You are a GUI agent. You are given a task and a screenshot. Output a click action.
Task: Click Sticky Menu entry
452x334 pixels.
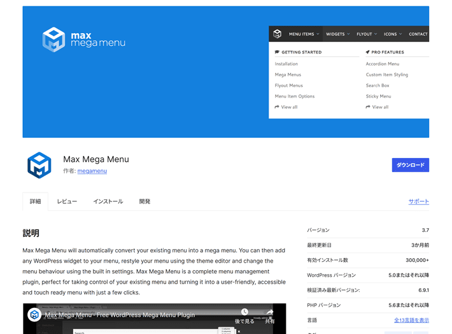point(379,96)
